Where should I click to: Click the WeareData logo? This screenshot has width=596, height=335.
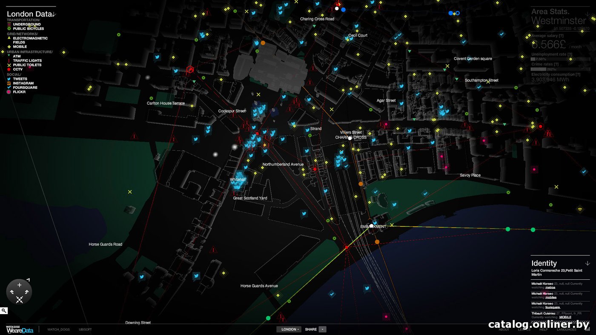coord(20,330)
